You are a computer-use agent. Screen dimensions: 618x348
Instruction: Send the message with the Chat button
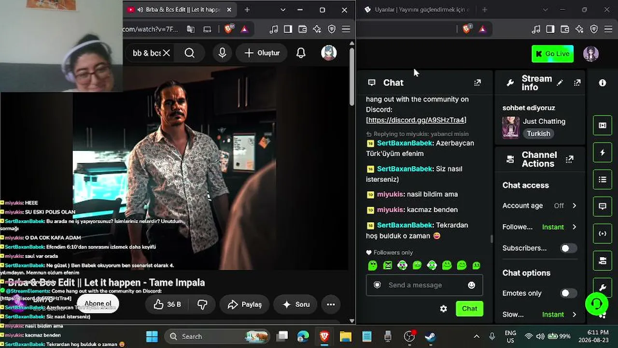(469, 308)
